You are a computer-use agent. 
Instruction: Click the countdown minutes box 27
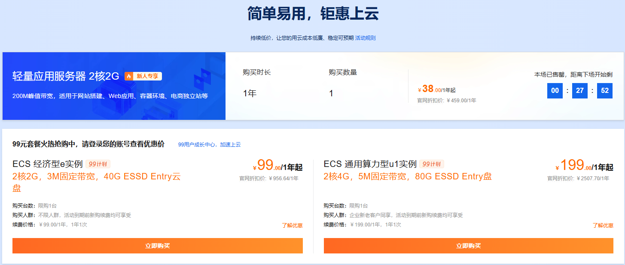[580, 91]
